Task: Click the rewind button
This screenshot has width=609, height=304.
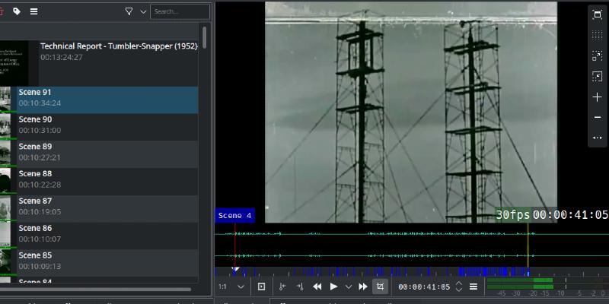Action: pyautogui.click(x=317, y=287)
